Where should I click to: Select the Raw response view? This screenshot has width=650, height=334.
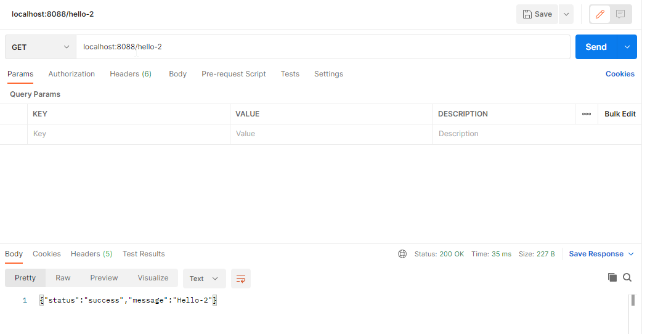click(x=63, y=278)
